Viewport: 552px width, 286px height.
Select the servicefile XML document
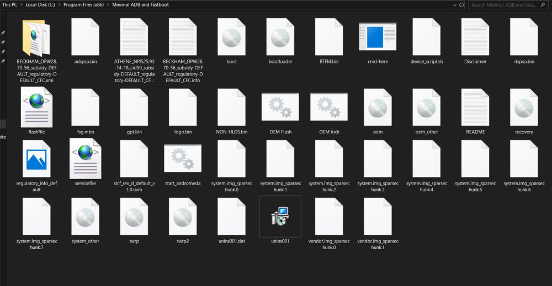[85, 159]
